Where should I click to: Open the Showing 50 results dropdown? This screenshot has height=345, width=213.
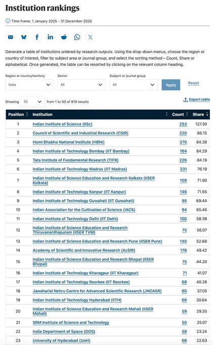tap(33, 101)
